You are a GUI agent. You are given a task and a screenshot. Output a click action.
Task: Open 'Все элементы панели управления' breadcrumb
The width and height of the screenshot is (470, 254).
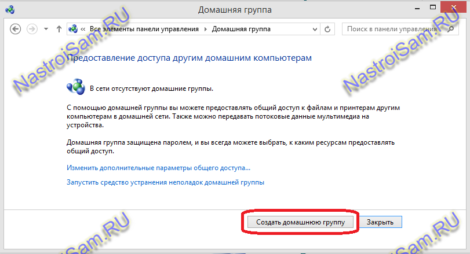click(144, 29)
